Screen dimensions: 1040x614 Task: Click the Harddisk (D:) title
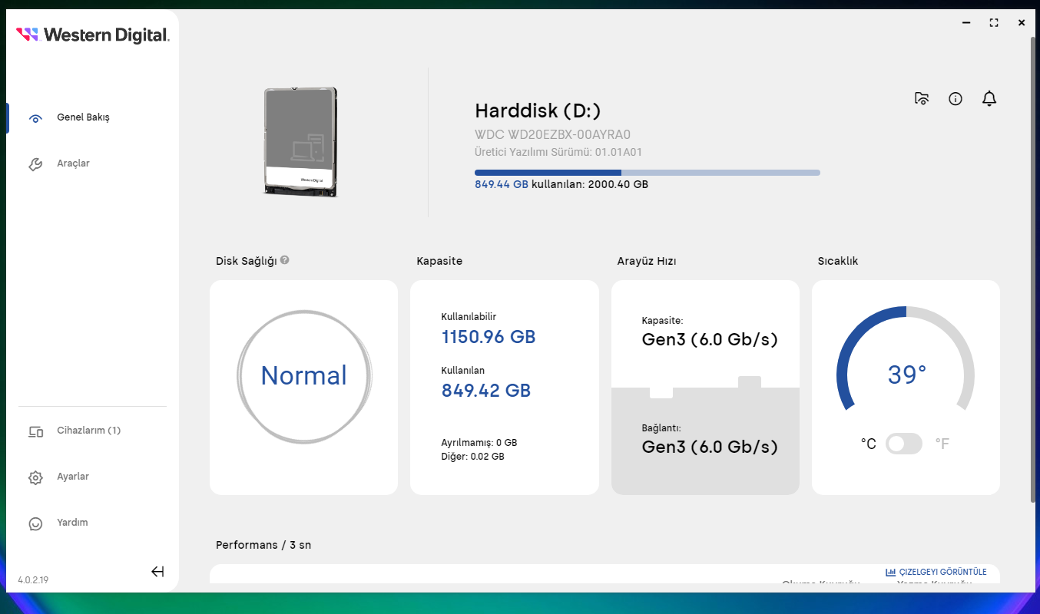click(538, 111)
